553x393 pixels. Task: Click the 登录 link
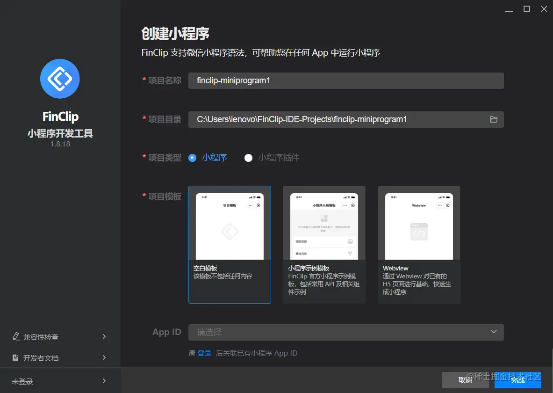204,353
